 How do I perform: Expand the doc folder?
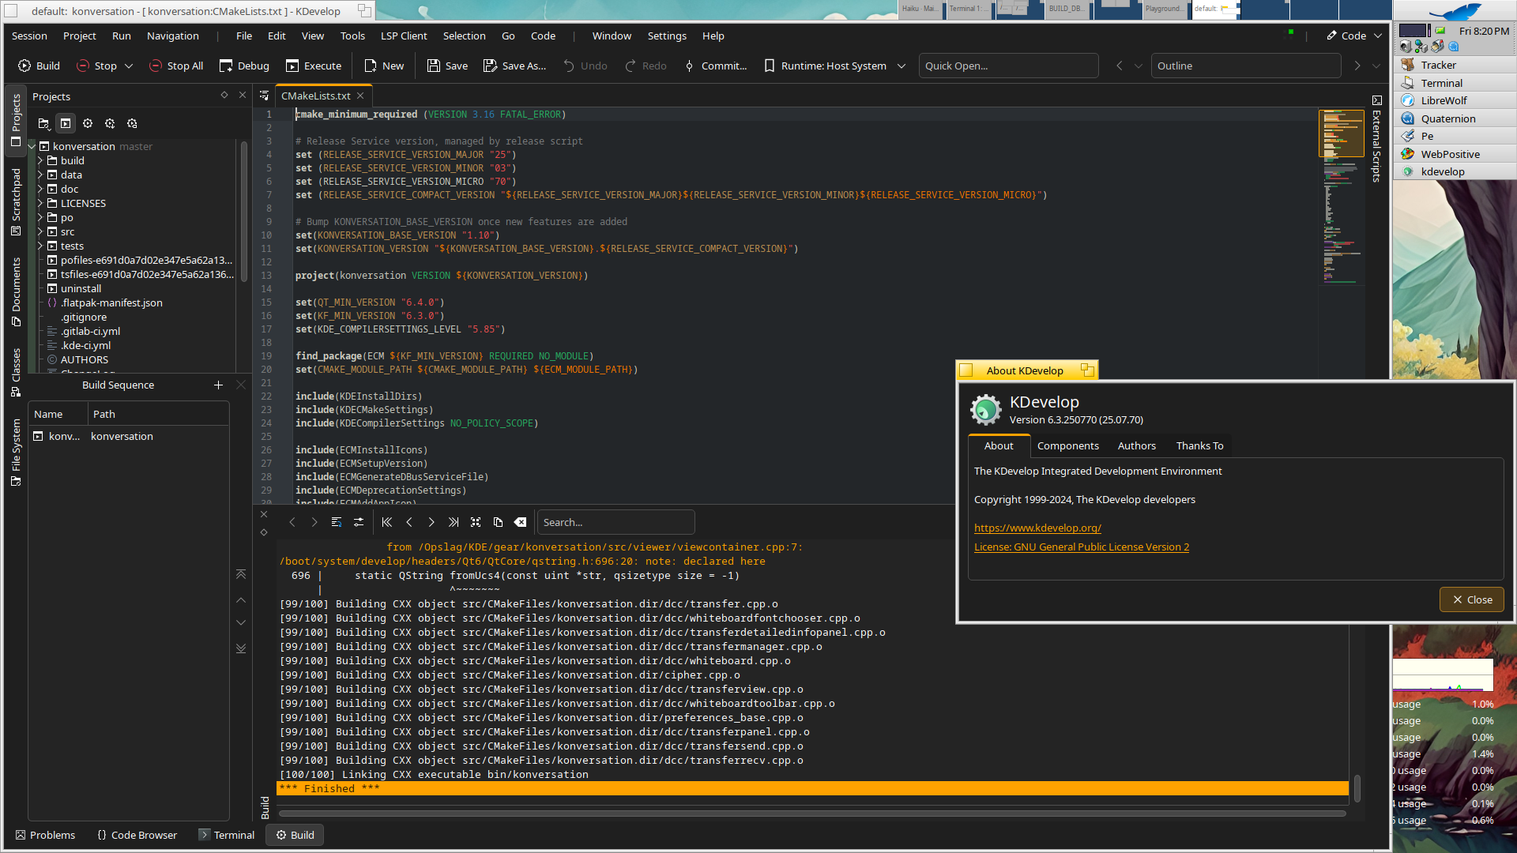(40, 189)
